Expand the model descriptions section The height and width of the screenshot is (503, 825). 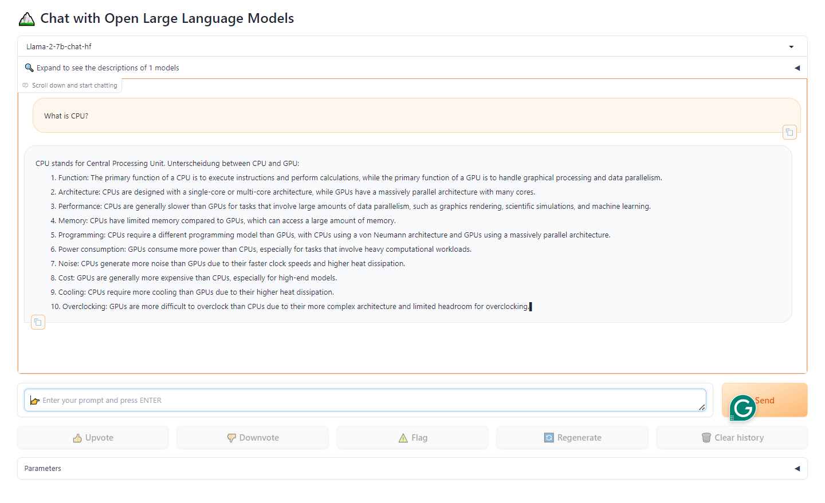tap(412, 68)
